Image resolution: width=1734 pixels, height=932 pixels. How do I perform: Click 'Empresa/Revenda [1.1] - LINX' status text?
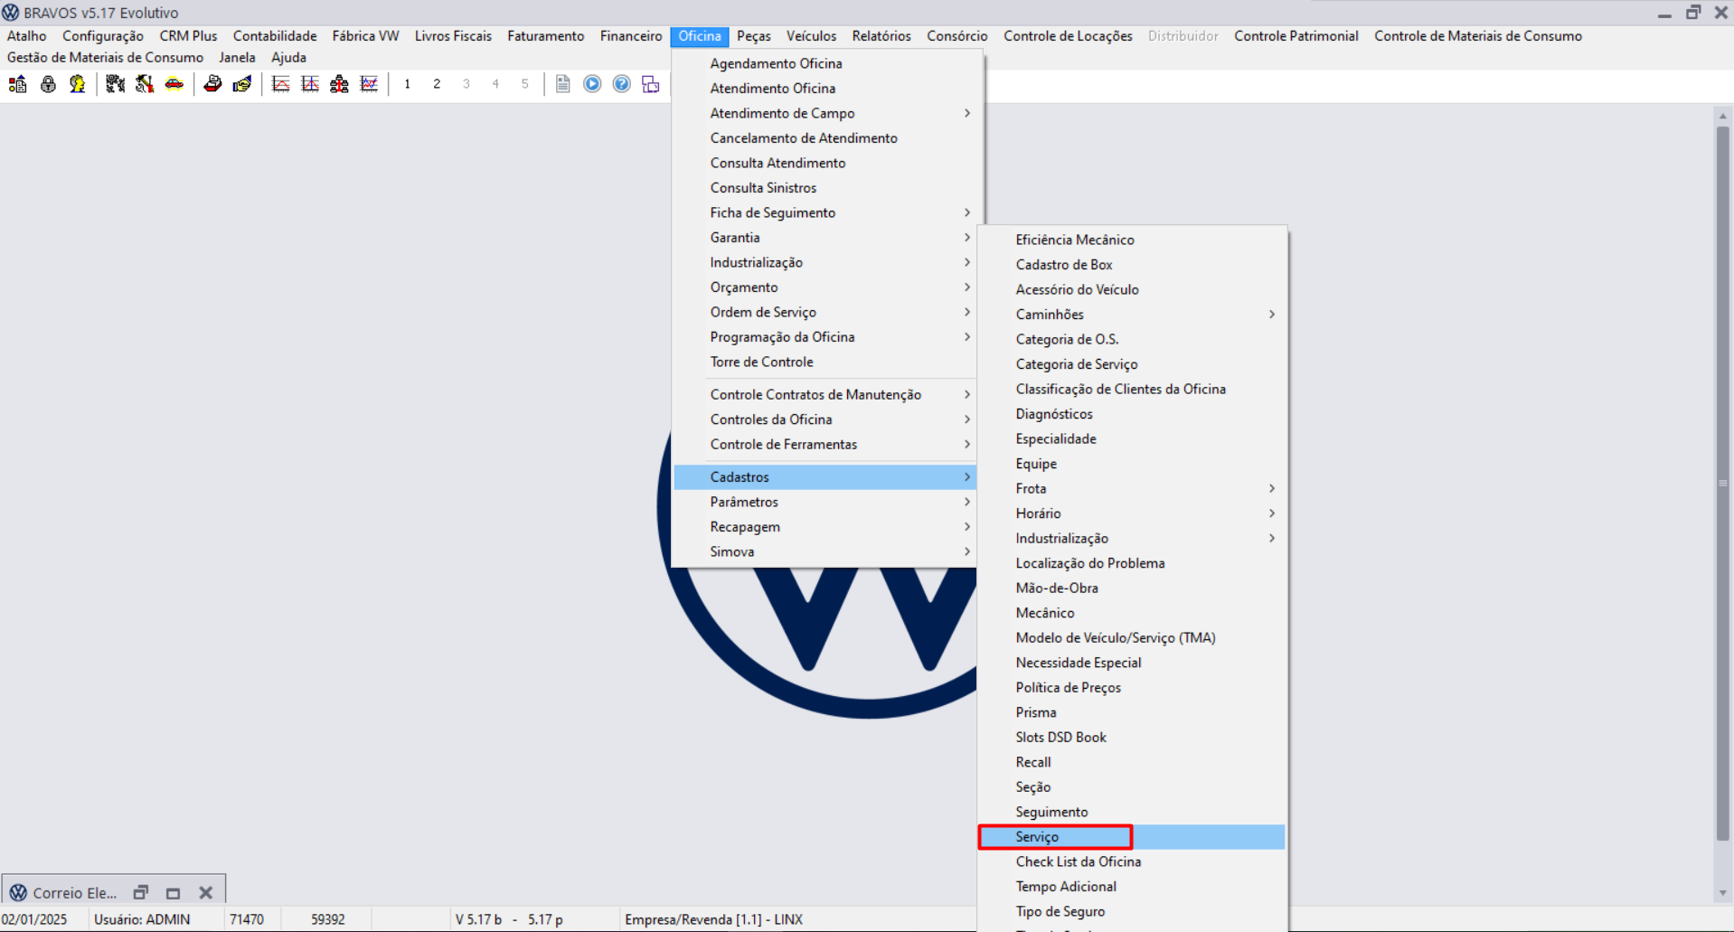(713, 919)
